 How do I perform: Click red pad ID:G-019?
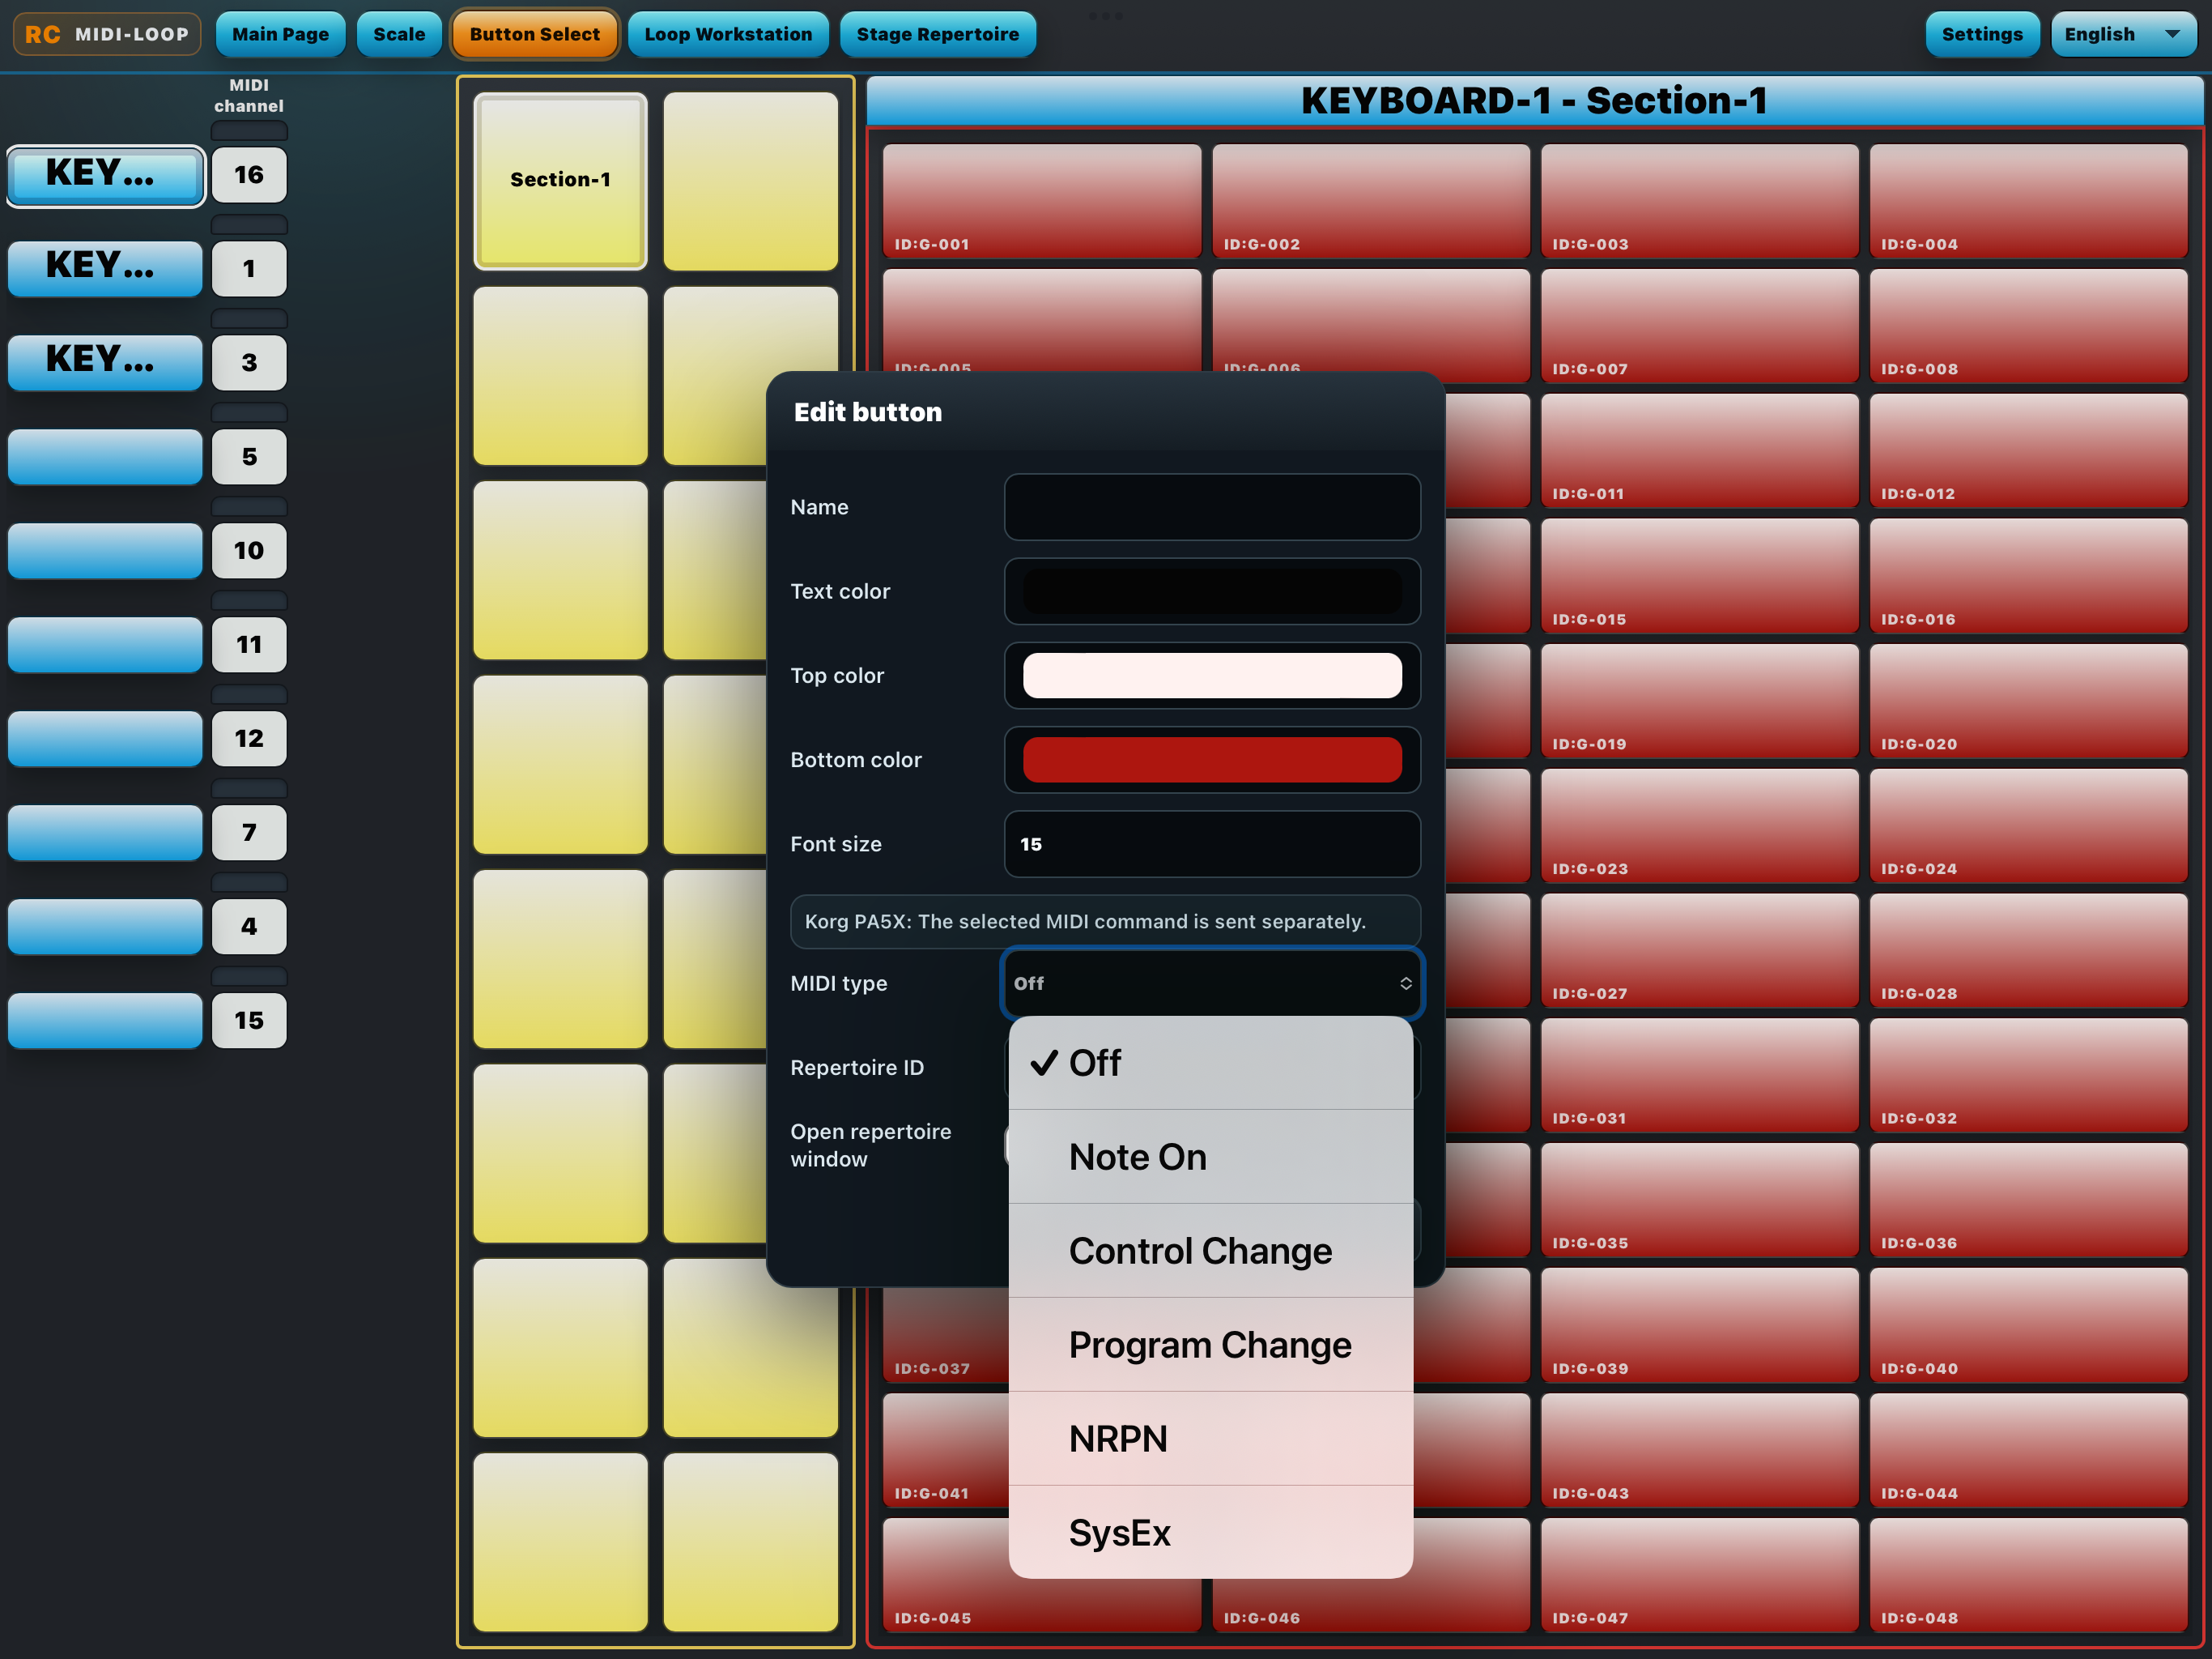[x=1699, y=702]
